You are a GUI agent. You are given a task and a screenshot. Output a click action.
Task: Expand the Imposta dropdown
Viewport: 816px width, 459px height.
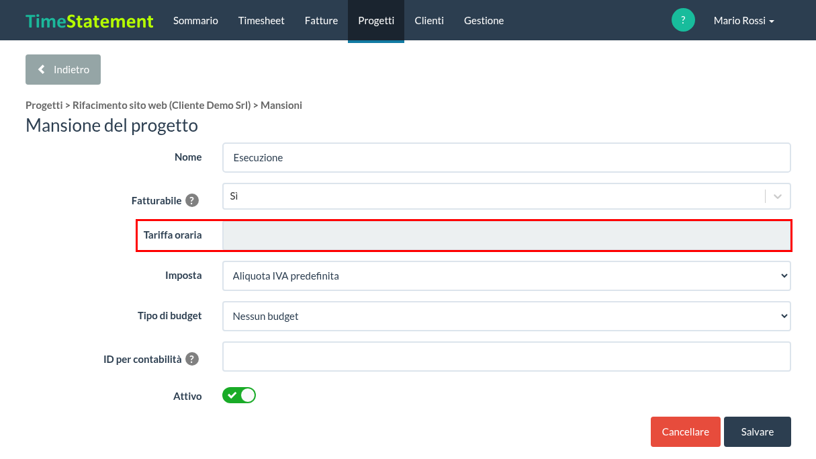[506, 276]
